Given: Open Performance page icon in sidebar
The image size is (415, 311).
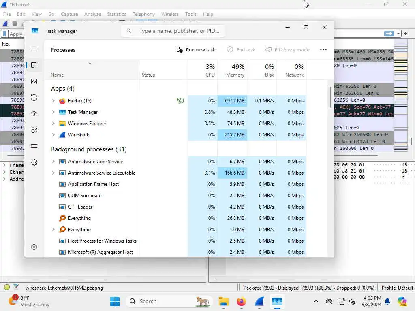Looking at the screenshot, I should (34, 81).
